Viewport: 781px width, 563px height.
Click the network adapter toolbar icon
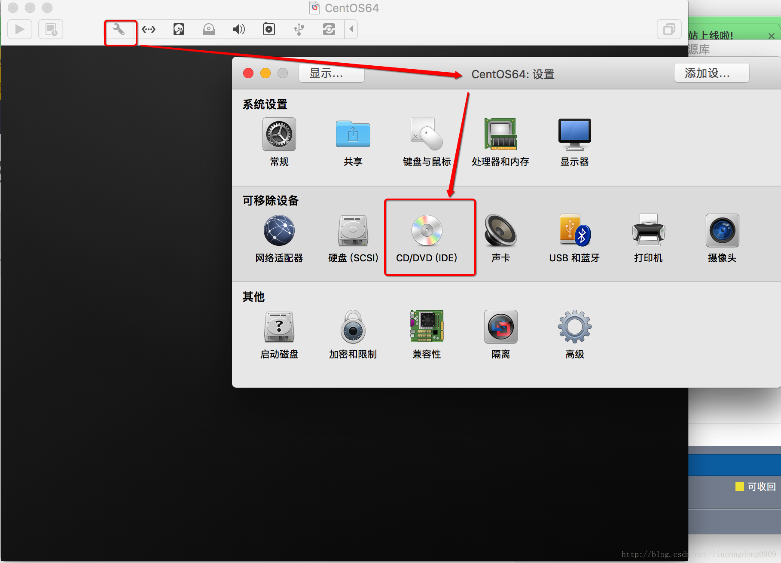coord(149,29)
